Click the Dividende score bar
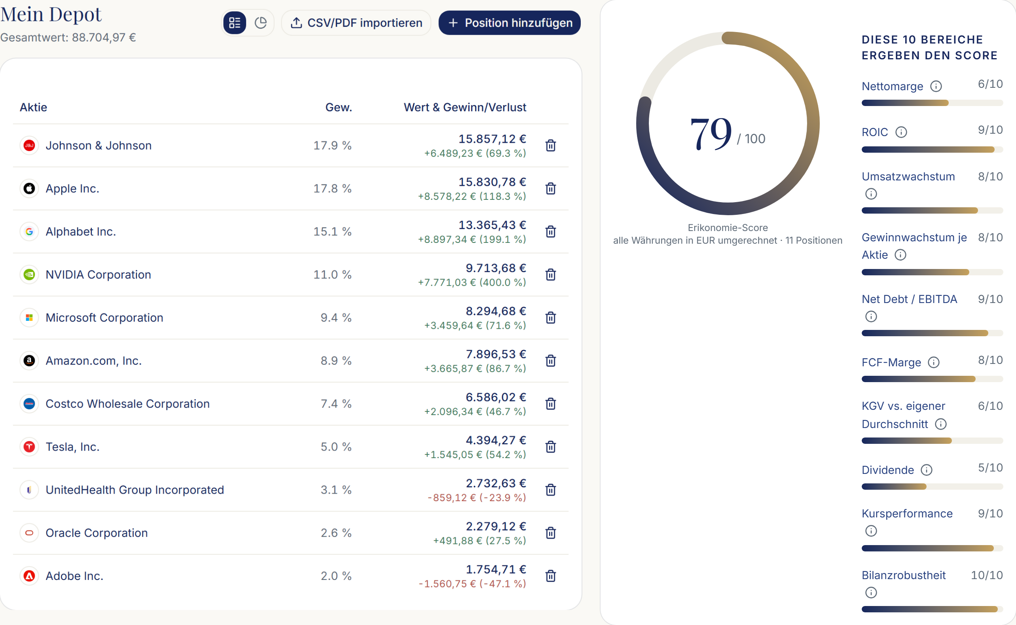The height and width of the screenshot is (625, 1016). pyautogui.click(x=932, y=487)
